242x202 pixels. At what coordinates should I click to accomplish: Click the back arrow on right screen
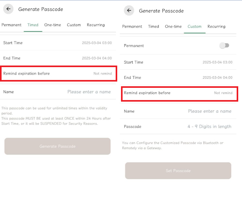tap(129, 10)
